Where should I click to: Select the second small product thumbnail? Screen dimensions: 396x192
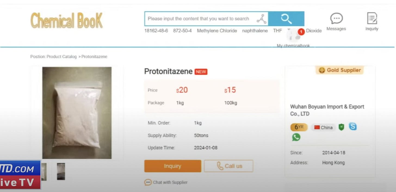pyautogui.click(x=61, y=171)
